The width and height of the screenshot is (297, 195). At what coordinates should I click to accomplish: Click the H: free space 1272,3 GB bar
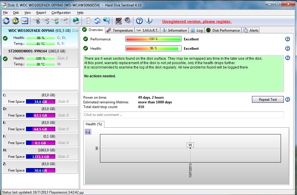pos(41,156)
